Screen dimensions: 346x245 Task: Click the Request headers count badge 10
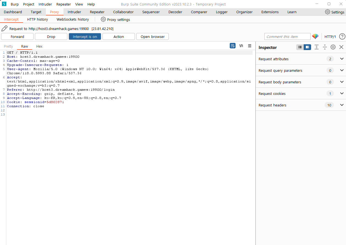(x=329, y=105)
